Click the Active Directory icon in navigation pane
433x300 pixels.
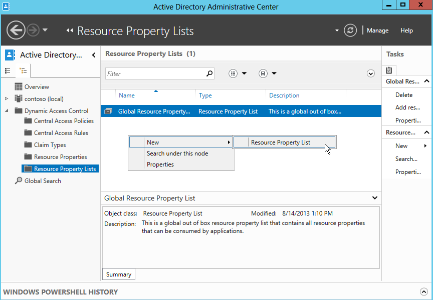coord(10,55)
